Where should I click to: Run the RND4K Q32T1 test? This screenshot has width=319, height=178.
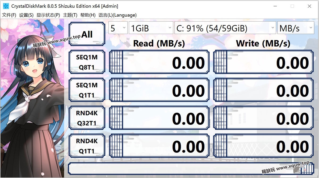pos(87,118)
